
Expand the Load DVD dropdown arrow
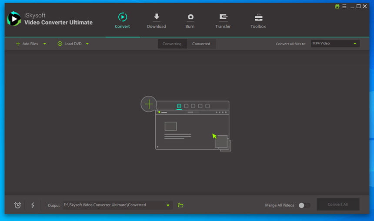[87, 44]
